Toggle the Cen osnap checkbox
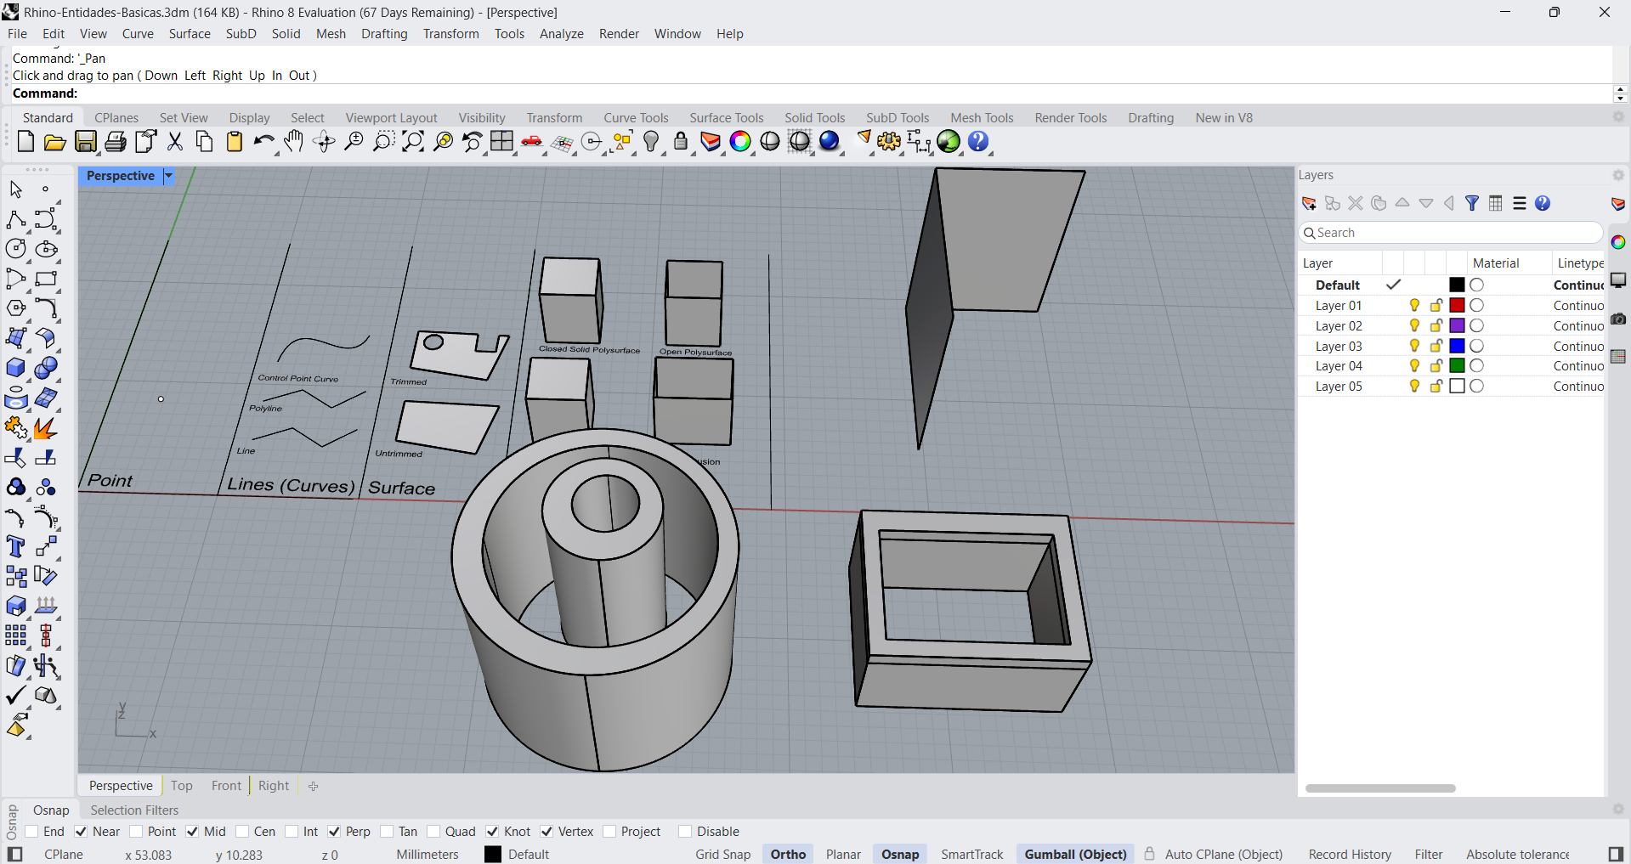The height and width of the screenshot is (864, 1631). (243, 832)
